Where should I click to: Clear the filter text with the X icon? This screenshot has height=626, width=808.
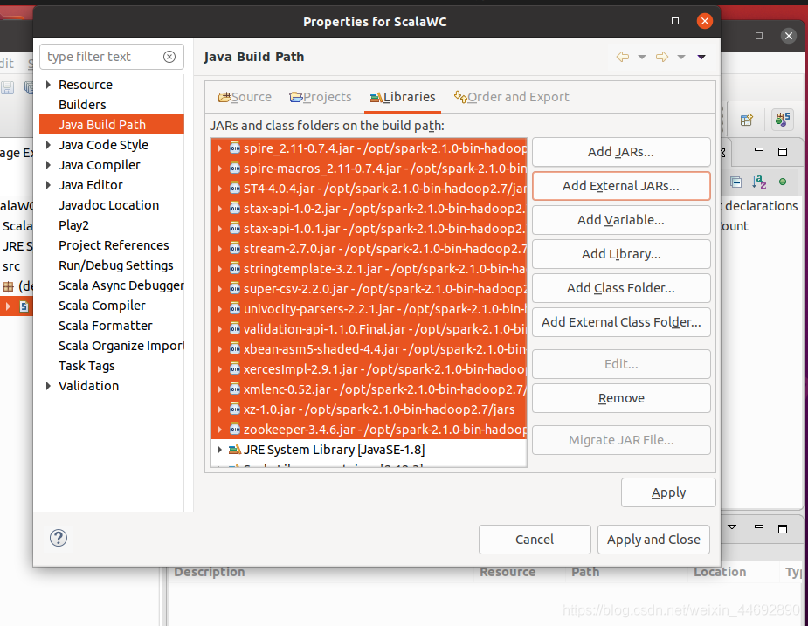pos(169,57)
